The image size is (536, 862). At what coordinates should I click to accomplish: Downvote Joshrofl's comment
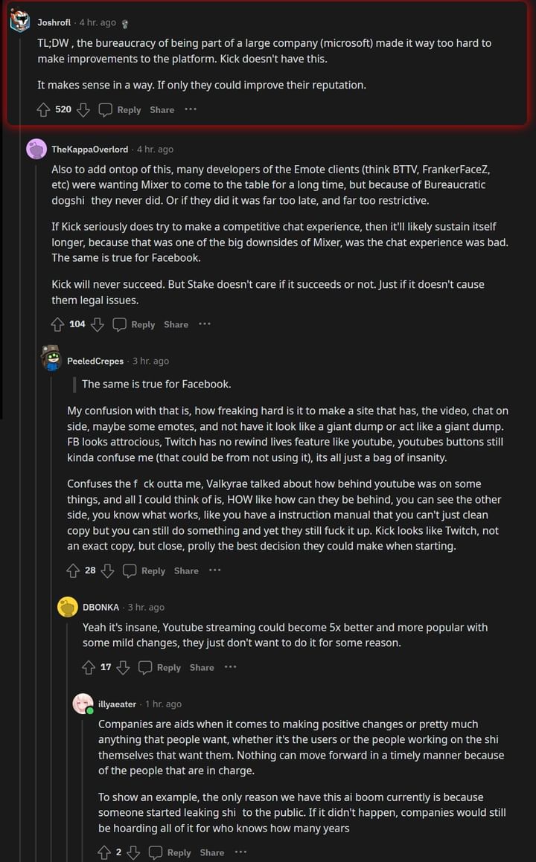point(83,110)
